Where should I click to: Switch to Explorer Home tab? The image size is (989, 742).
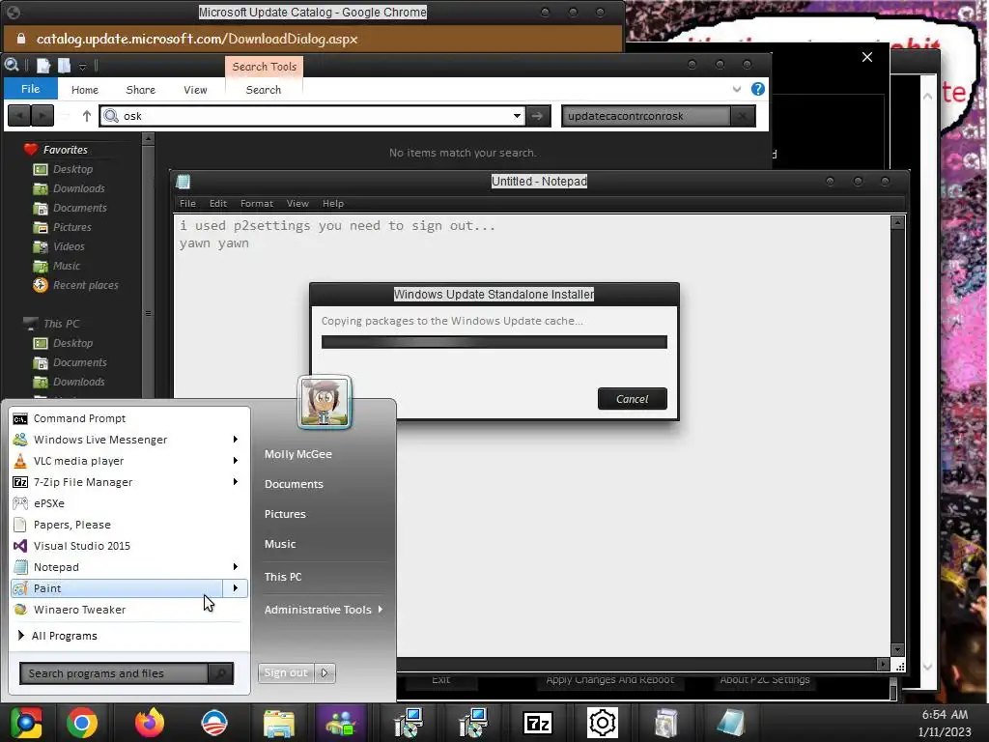point(85,90)
